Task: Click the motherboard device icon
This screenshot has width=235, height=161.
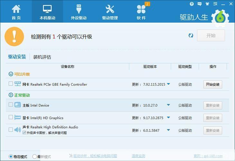Action: (x=17, y=105)
